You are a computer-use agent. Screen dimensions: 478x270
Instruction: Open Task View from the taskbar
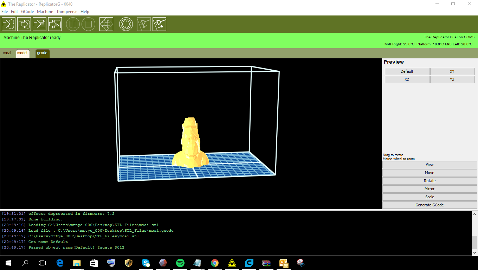[x=42, y=263]
